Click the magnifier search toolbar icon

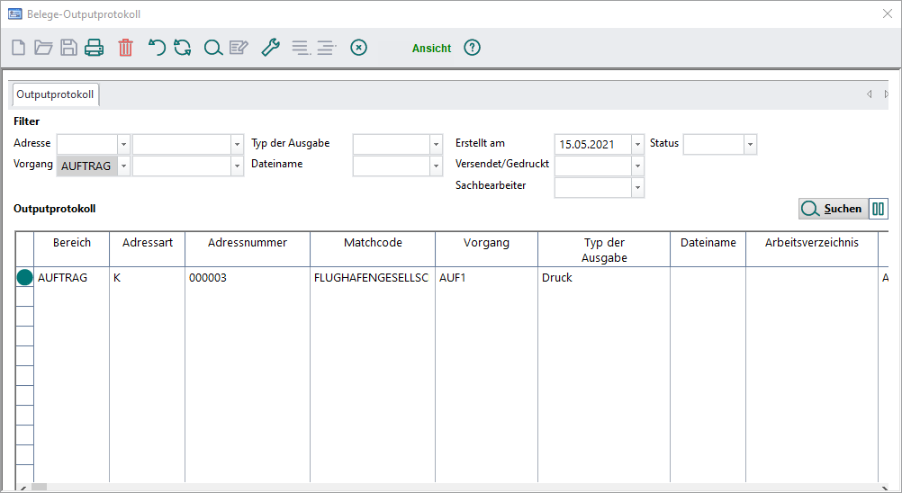point(212,49)
